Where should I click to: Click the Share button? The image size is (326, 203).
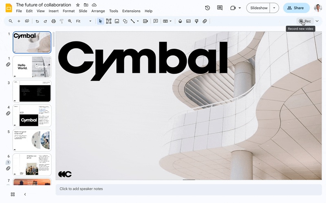click(x=296, y=8)
